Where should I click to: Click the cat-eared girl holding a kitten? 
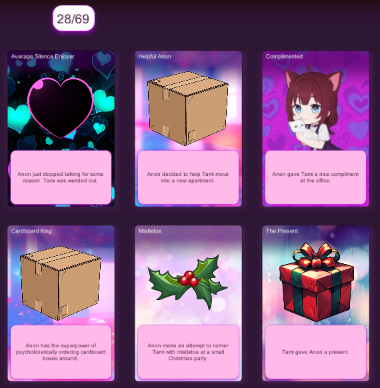click(313, 107)
